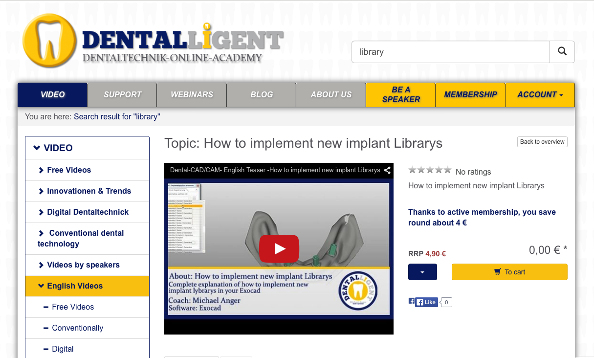
Task: Click the small Facebook icon
Action: pos(411,301)
